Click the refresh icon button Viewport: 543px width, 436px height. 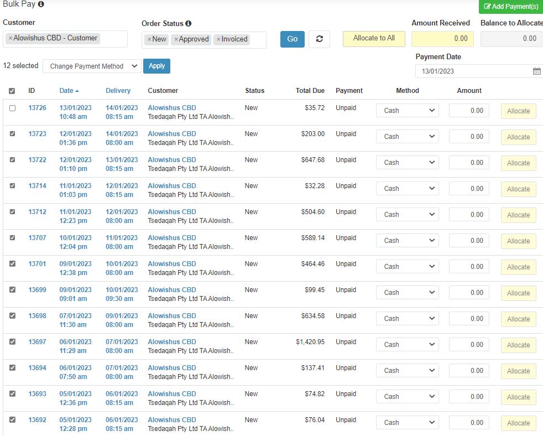(x=319, y=39)
